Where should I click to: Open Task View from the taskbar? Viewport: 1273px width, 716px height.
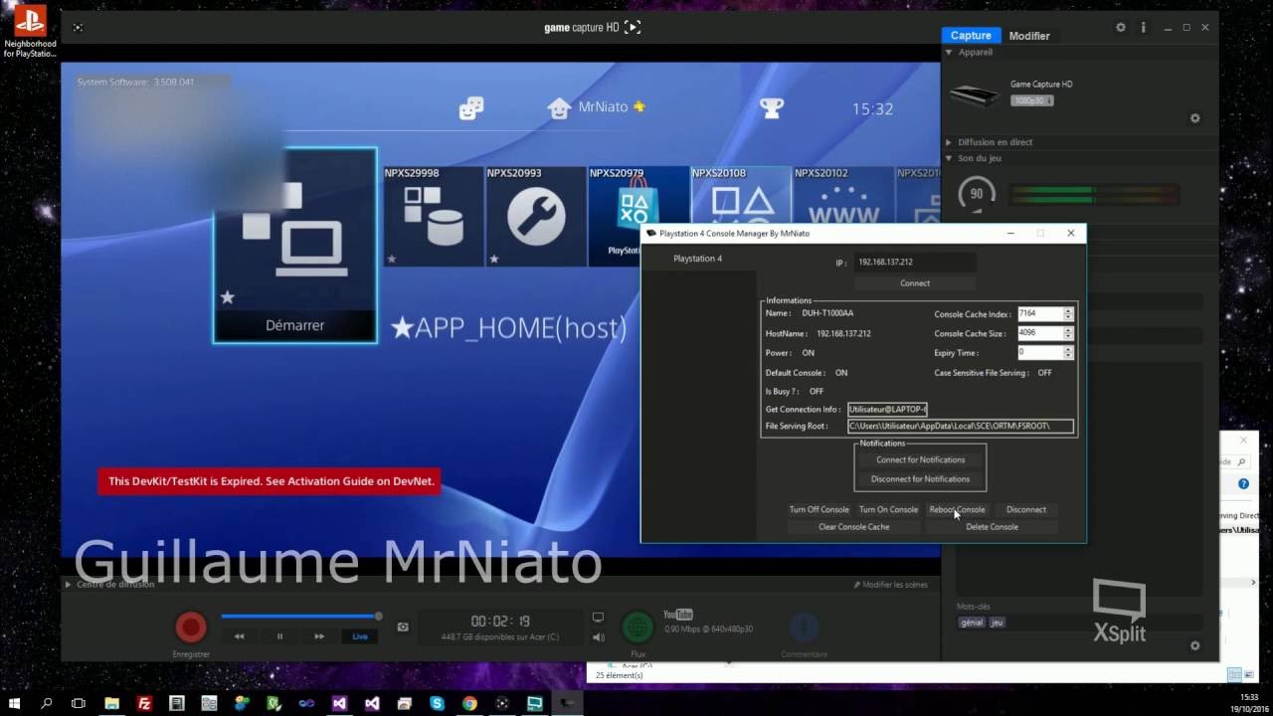tap(79, 703)
